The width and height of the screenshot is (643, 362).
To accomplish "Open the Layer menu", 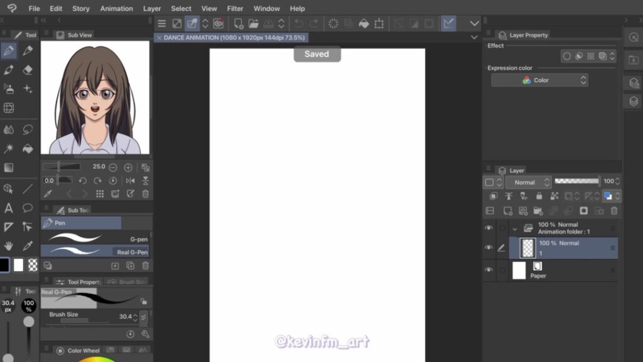I will coord(152,8).
